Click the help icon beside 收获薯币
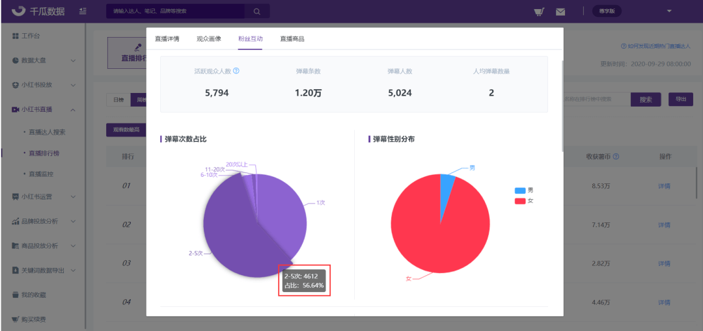The width and height of the screenshot is (703, 331). [616, 156]
